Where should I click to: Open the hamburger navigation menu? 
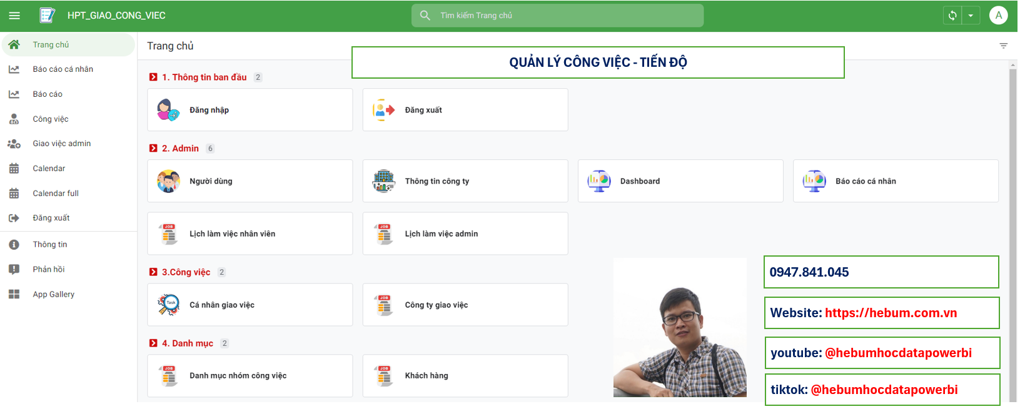pyautogui.click(x=14, y=16)
